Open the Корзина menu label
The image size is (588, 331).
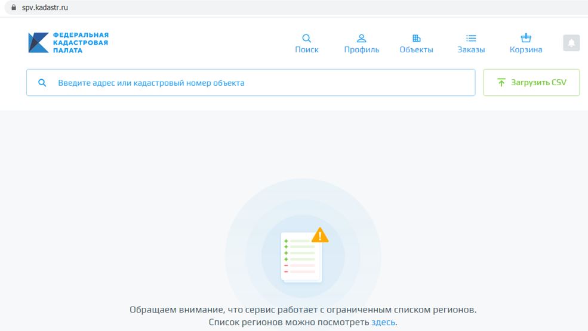pos(526,50)
